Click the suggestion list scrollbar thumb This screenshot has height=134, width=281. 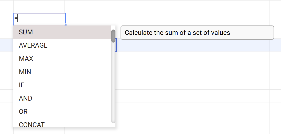point(113,36)
